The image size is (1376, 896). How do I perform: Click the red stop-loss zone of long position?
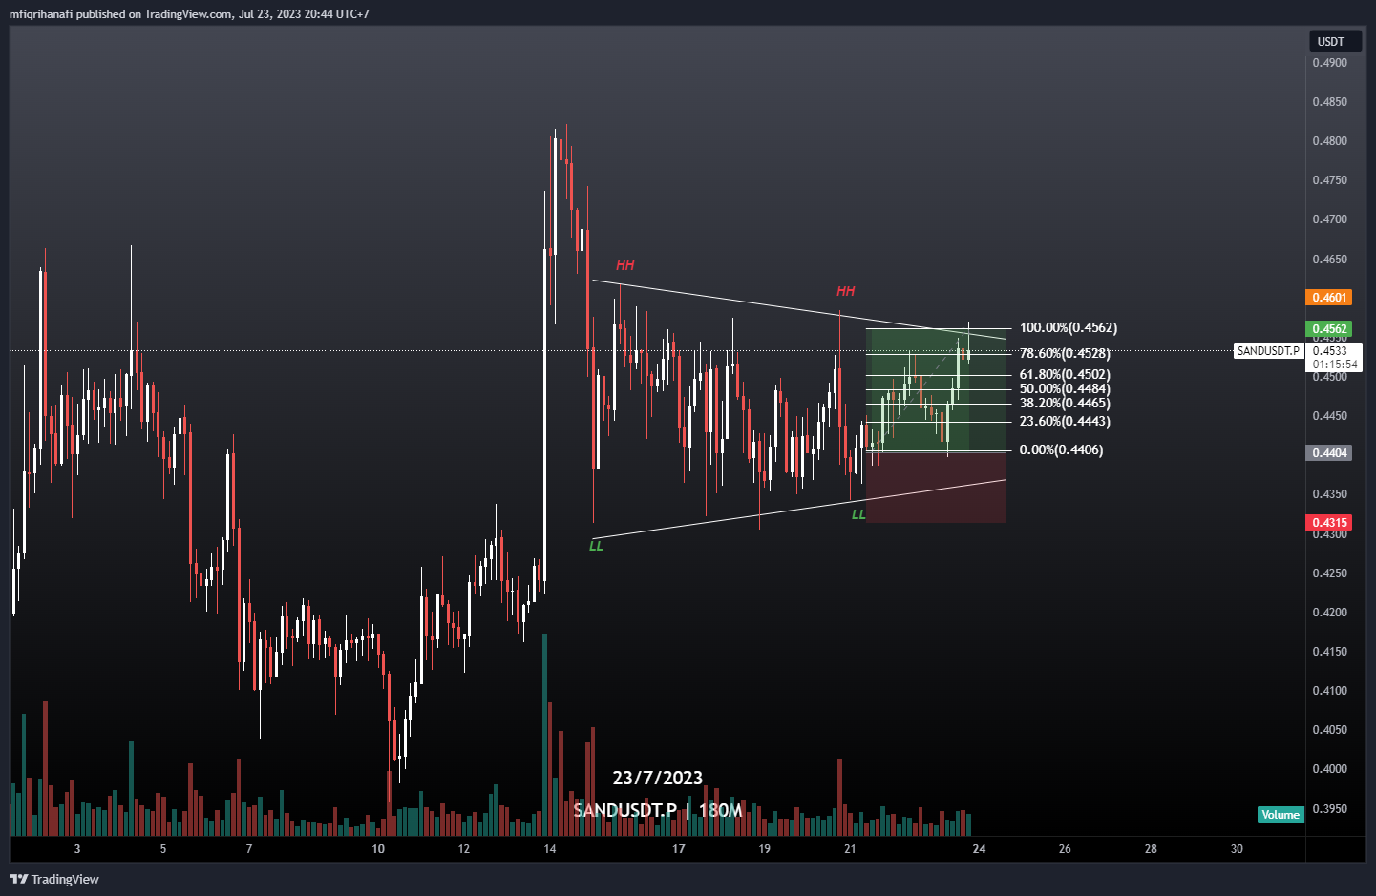point(936,487)
